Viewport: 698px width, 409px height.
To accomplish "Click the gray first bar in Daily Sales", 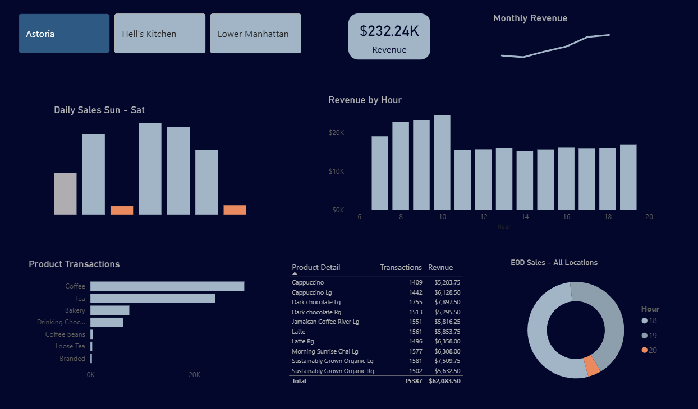I will (x=65, y=193).
